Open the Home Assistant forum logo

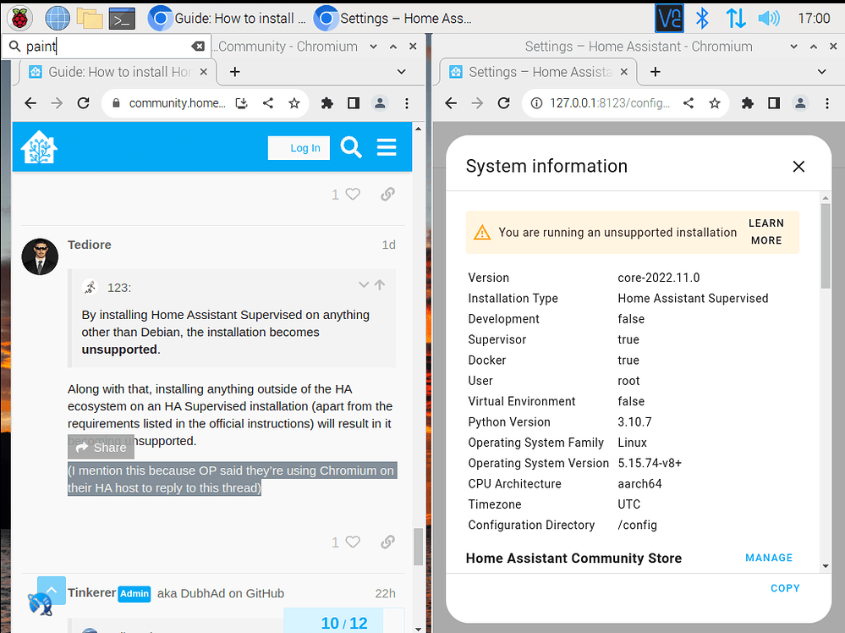click(39, 147)
